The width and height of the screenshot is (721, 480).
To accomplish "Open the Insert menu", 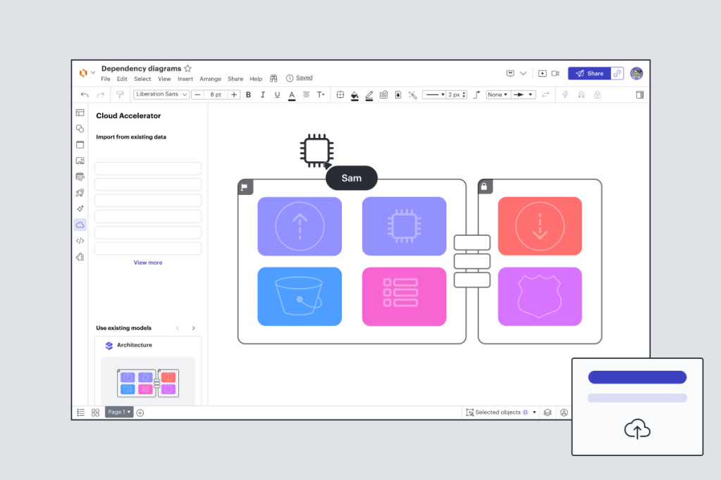I will [x=185, y=79].
